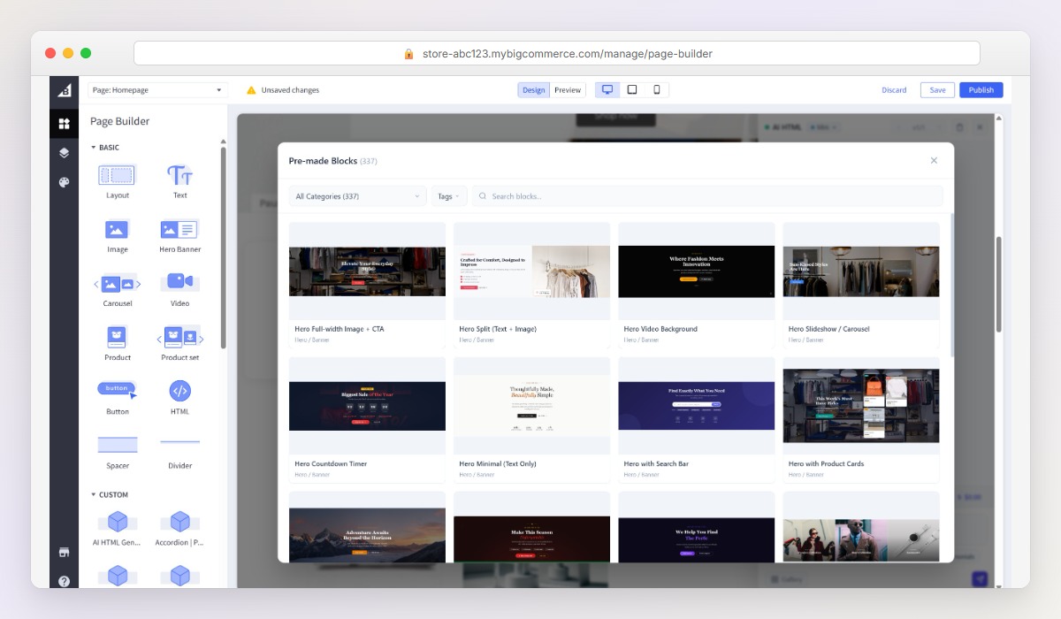Open the Layers panel in the dark sidebar

point(64,152)
